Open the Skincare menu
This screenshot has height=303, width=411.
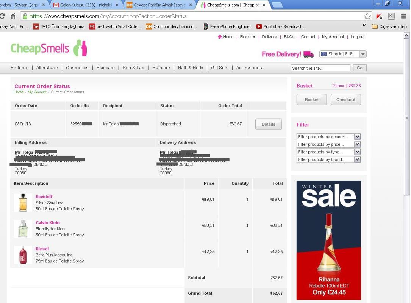105,68
